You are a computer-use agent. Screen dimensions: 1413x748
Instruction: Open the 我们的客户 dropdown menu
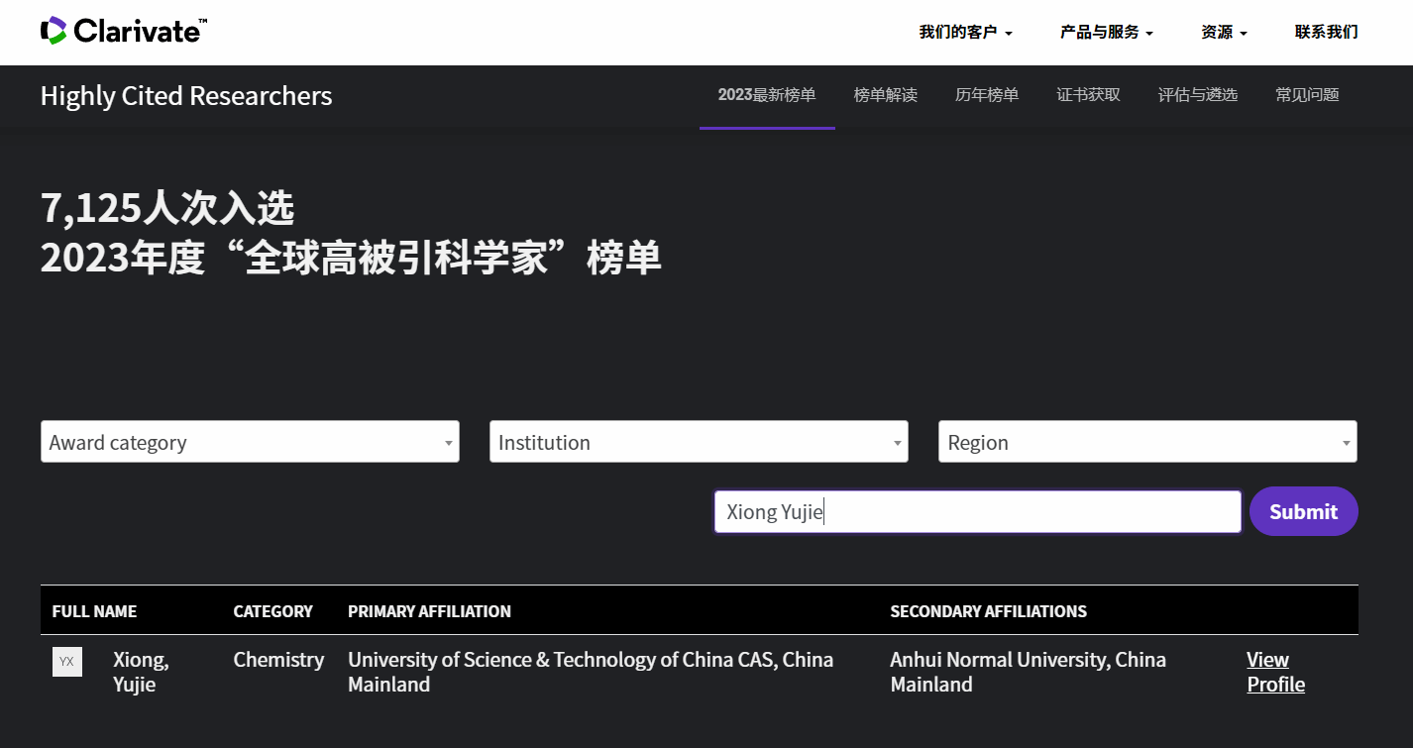coord(965,33)
